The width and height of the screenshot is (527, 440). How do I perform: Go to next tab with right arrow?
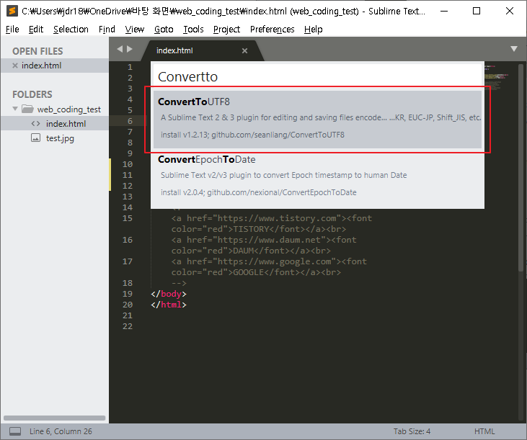(x=130, y=49)
